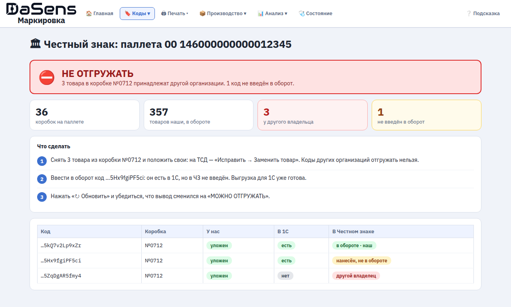The image size is (511, 307).
Task: Click the Что сделать section title
Action: coord(54,146)
